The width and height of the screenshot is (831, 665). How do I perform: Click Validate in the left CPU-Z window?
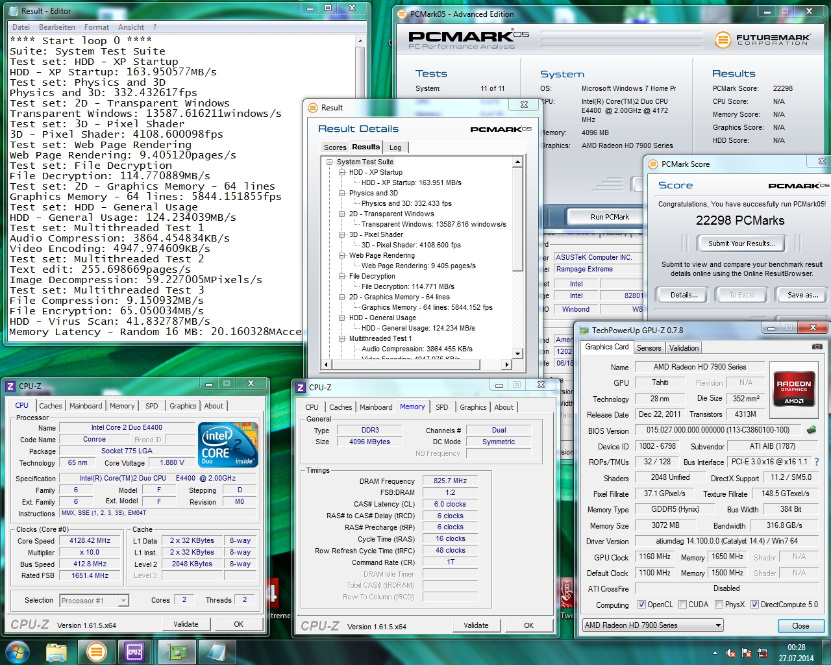(186, 624)
